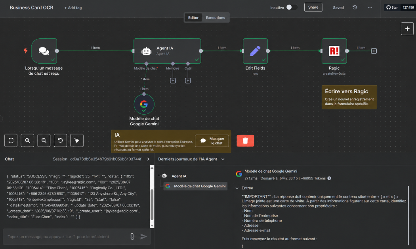This screenshot has width=416, height=249.
Task: Click the Chat panel heading
Action: click(9, 159)
